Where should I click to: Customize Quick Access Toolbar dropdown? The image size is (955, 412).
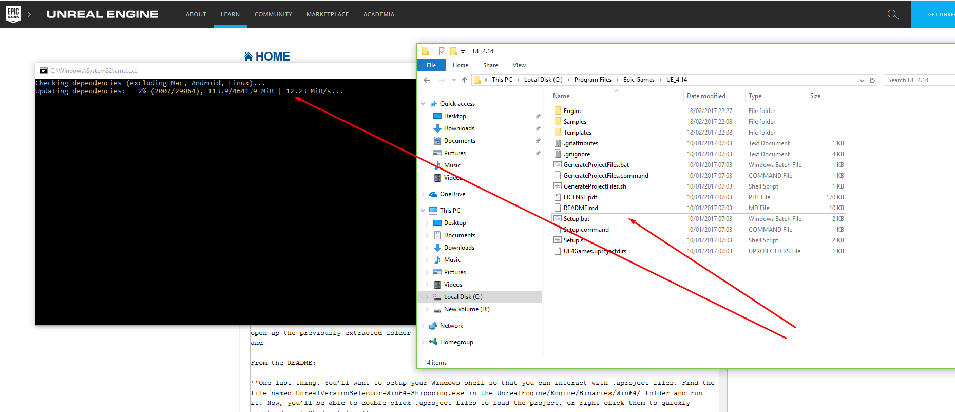463,51
